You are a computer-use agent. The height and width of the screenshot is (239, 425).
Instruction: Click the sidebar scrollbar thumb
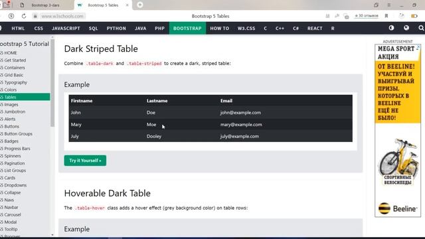pos(52,83)
